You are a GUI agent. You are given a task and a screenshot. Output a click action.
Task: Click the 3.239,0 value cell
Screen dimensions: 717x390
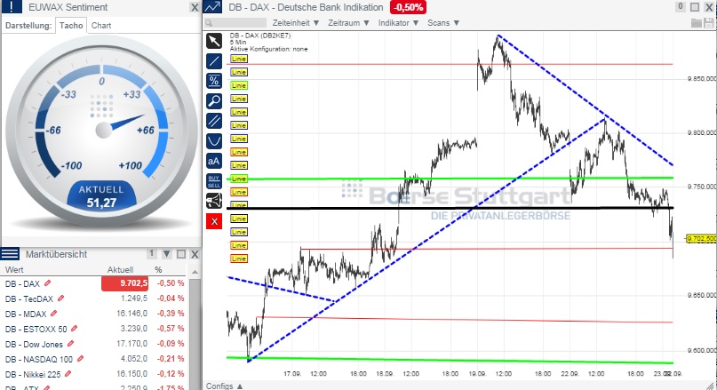coord(134,329)
